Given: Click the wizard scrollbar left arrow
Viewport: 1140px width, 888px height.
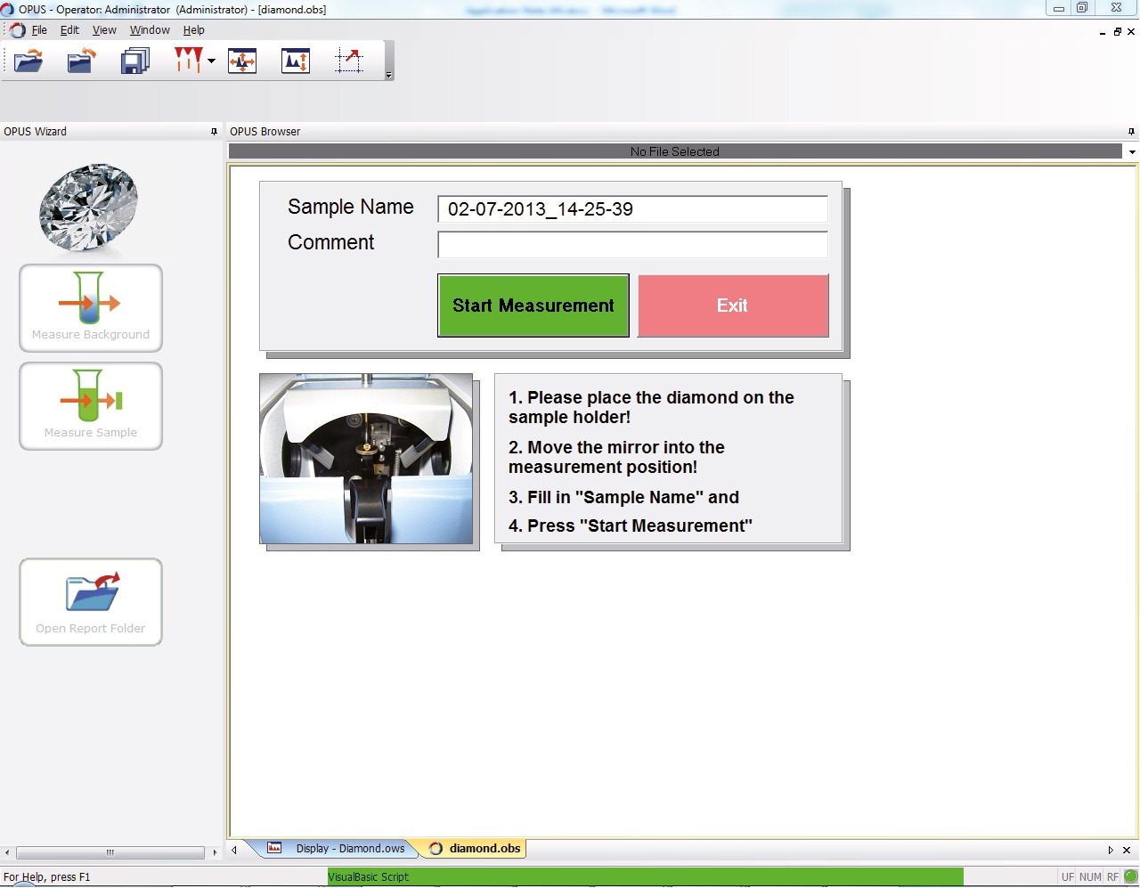Looking at the screenshot, I should [7, 852].
